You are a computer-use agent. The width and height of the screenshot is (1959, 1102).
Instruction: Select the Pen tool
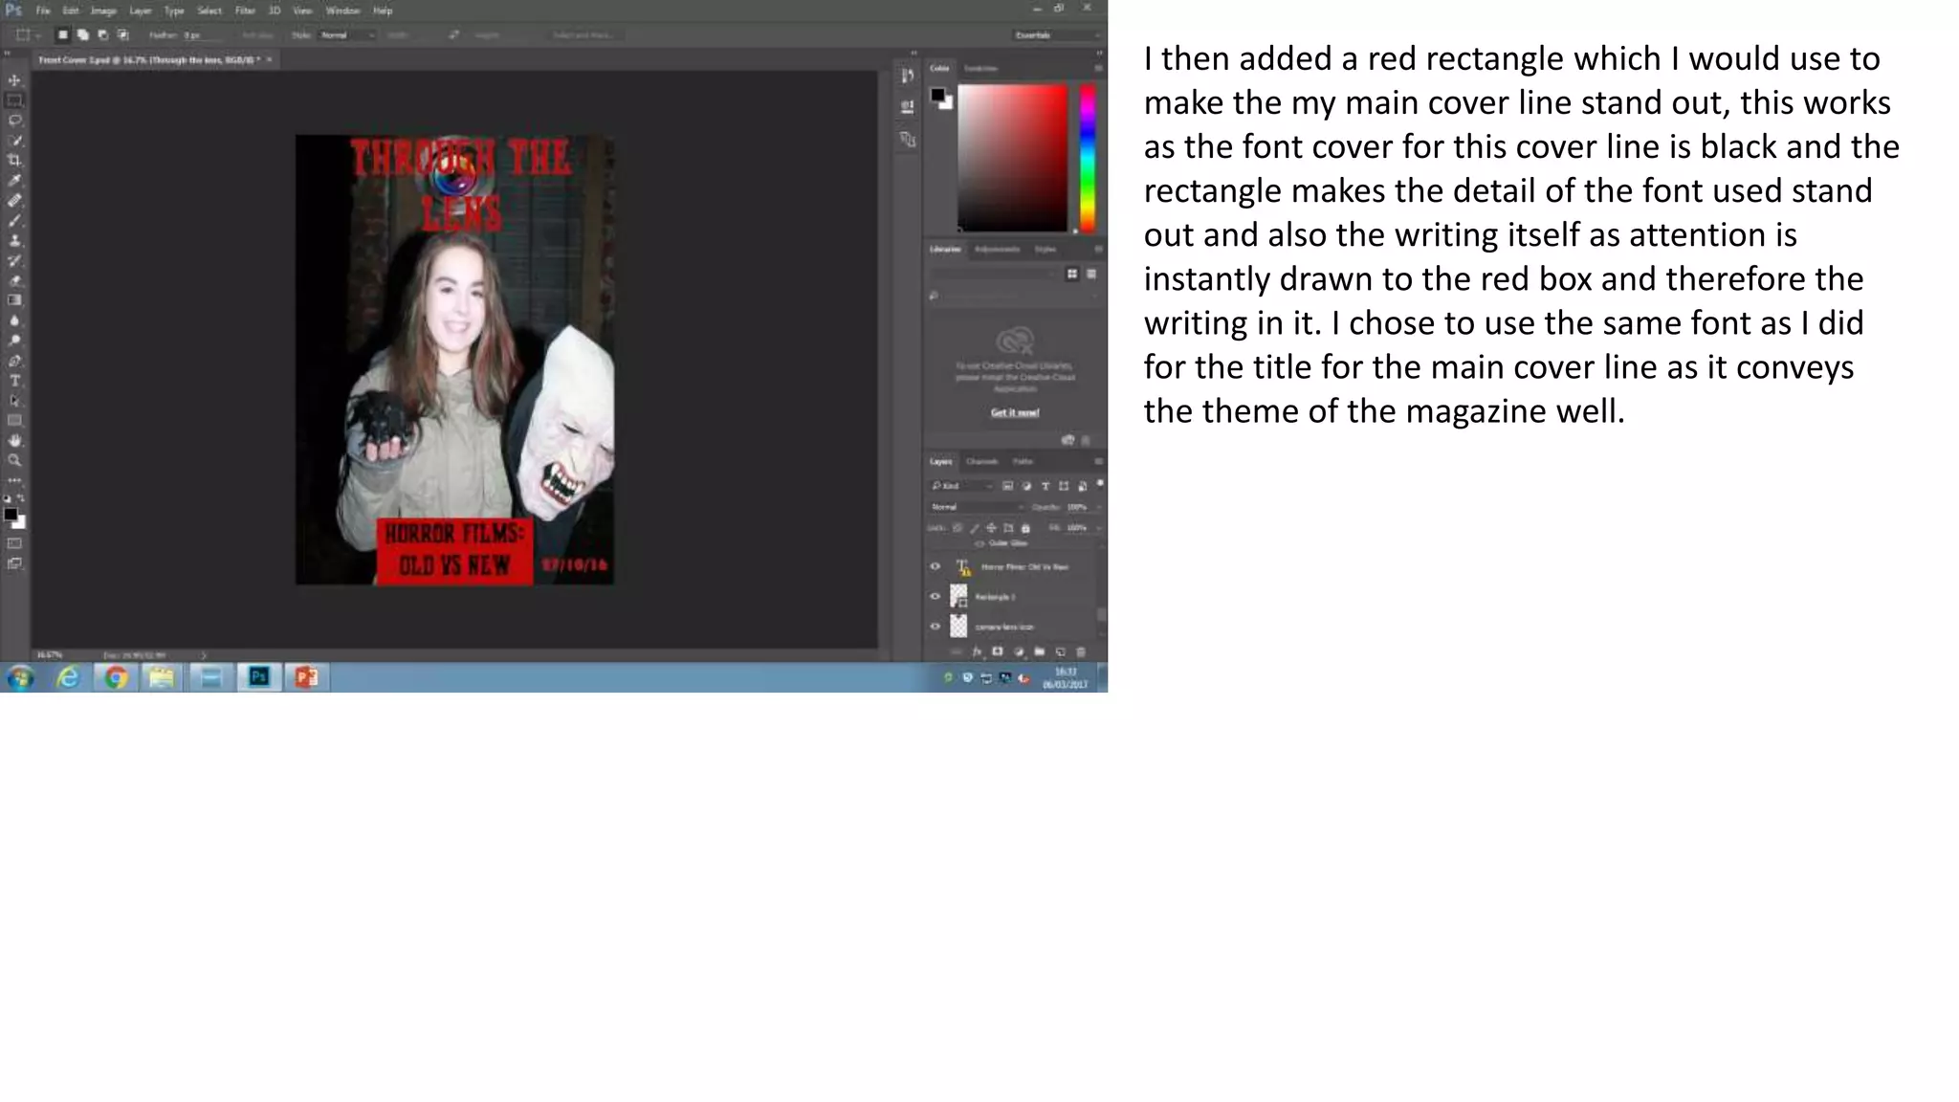14,361
